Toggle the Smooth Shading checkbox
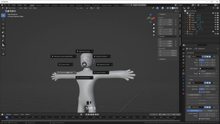This screenshot has height=124, width=220. click(200, 92)
